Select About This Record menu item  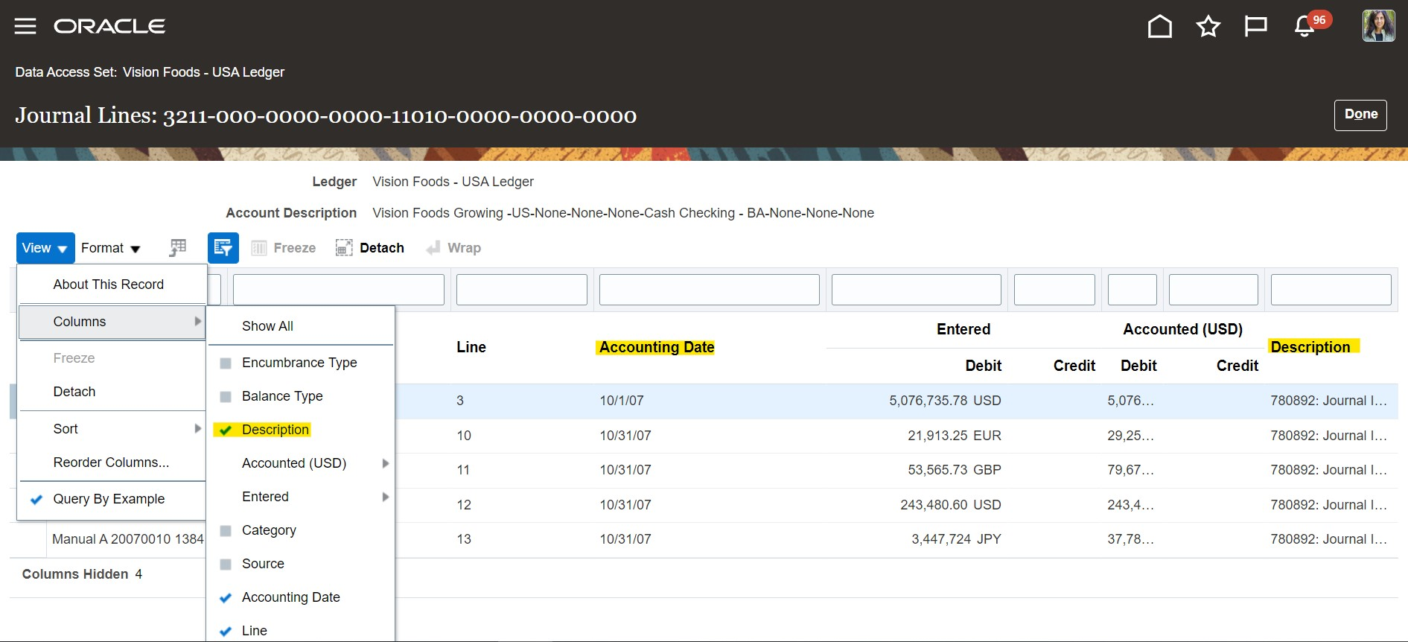(x=112, y=285)
